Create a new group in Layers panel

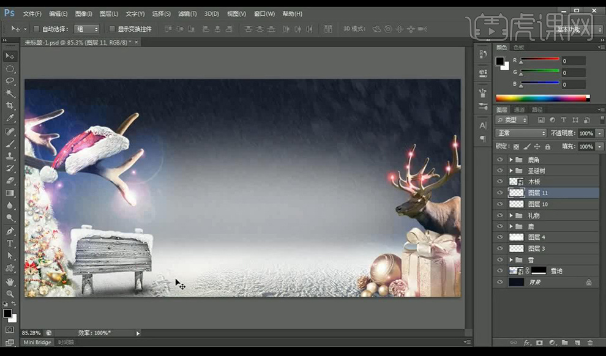click(564, 343)
